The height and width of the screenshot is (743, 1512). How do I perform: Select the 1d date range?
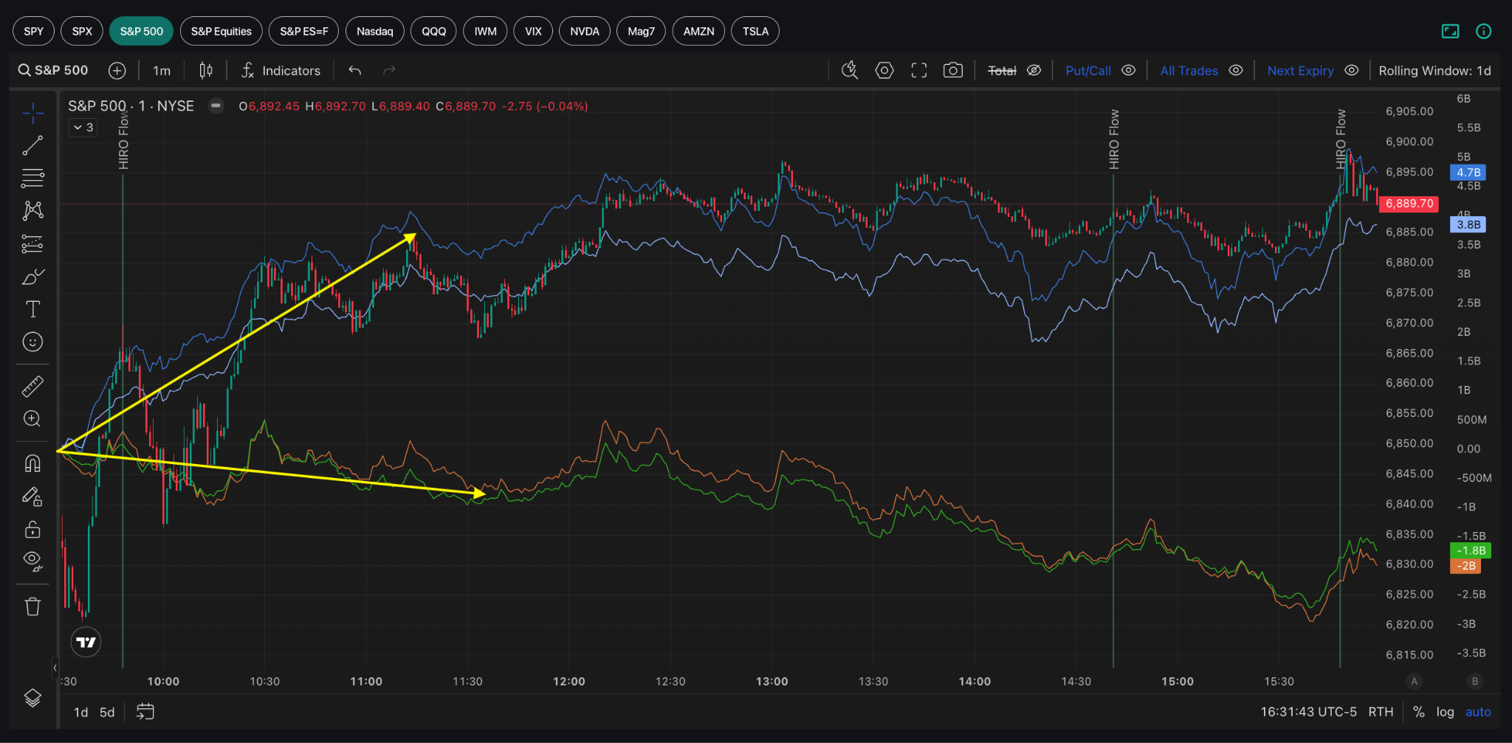point(80,712)
